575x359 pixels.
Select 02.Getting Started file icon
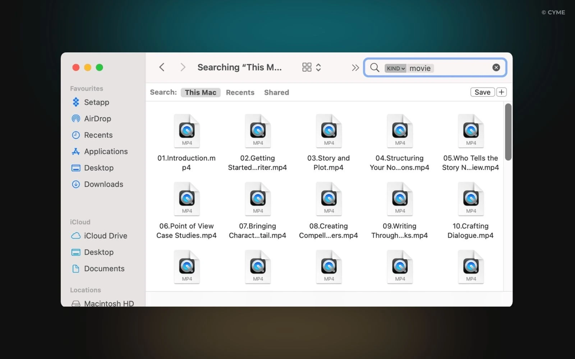tap(258, 131)
